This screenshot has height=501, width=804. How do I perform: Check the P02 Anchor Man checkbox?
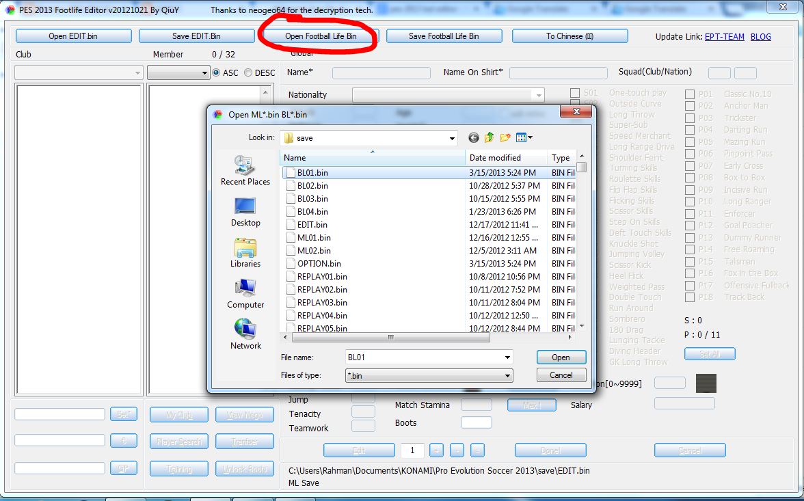click(x=690, y=106)
